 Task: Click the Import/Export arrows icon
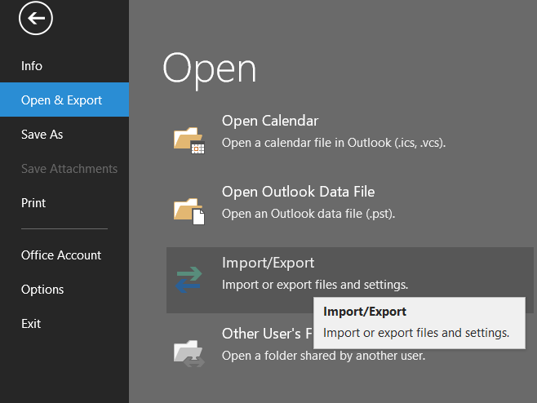pos(189,280)
